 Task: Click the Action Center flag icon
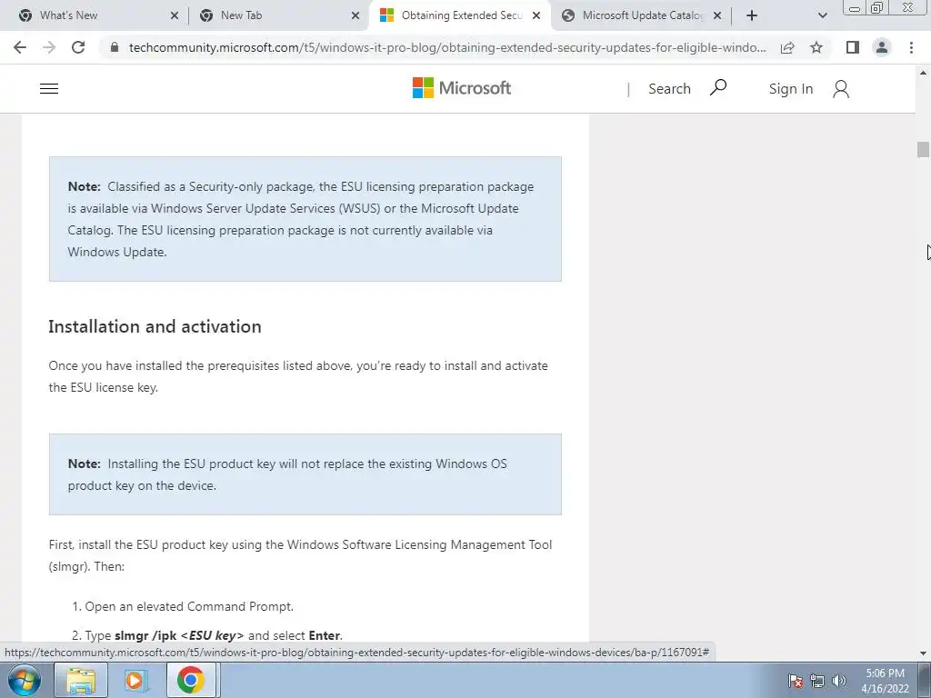(x=796, y=681)
